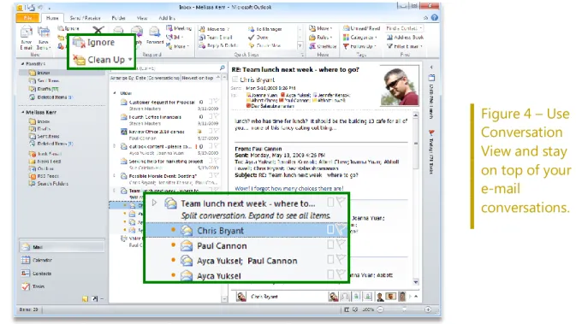The width and height of the screenshot is (576, 324).
Task: Click the To Manager quick step
Action: [264, 29]
